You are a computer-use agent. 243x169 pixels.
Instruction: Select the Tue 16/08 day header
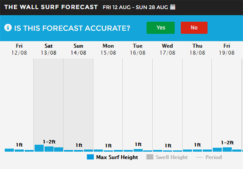138,49
